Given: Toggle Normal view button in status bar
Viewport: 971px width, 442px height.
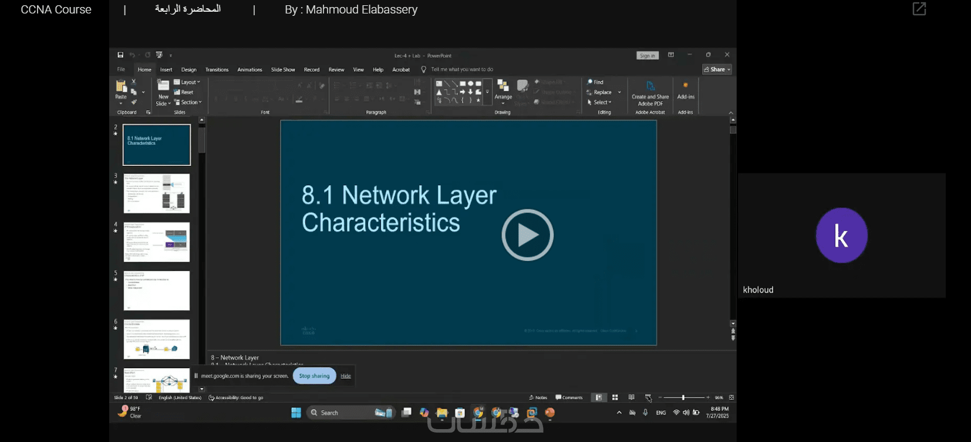Looking at the screenshot, I should [x=598, y=397].
